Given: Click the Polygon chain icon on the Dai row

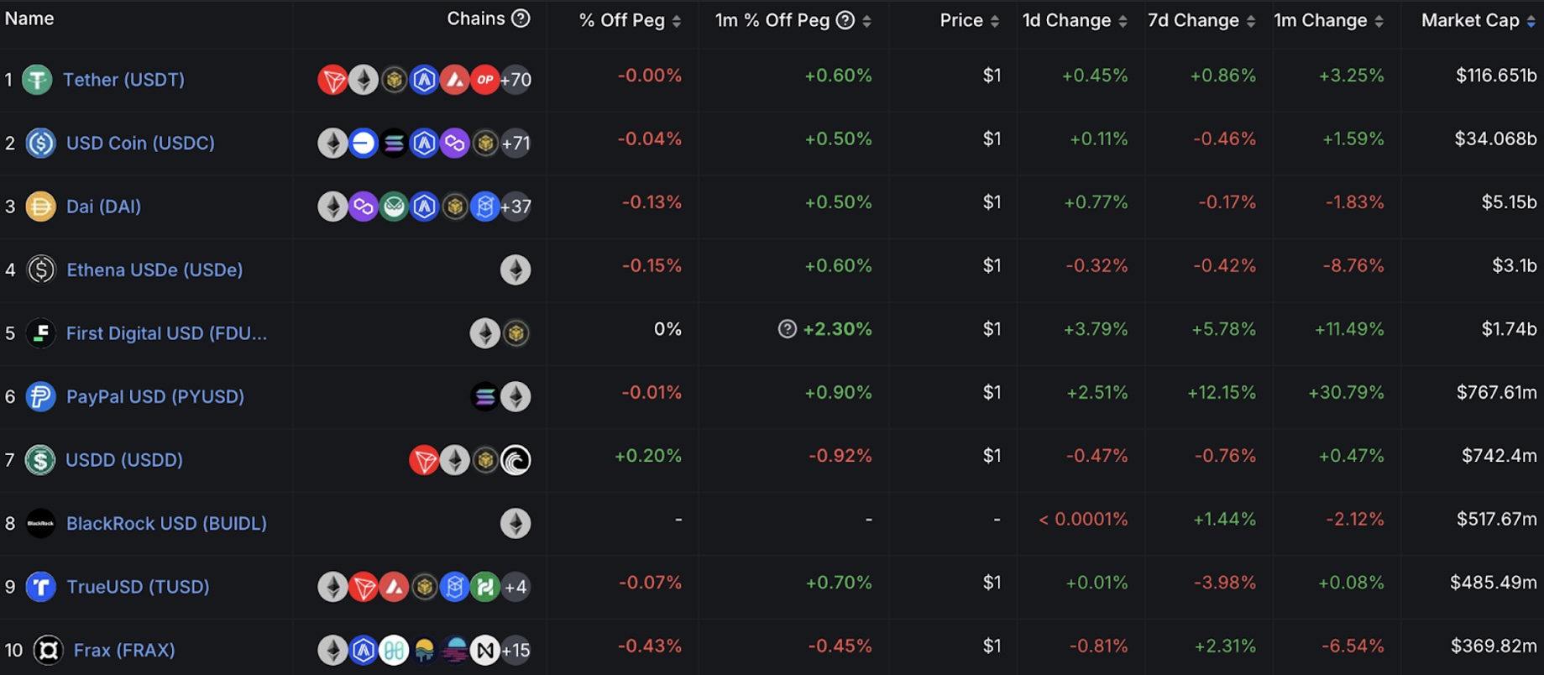Looking at the screenshot, I should coord(364,206).
